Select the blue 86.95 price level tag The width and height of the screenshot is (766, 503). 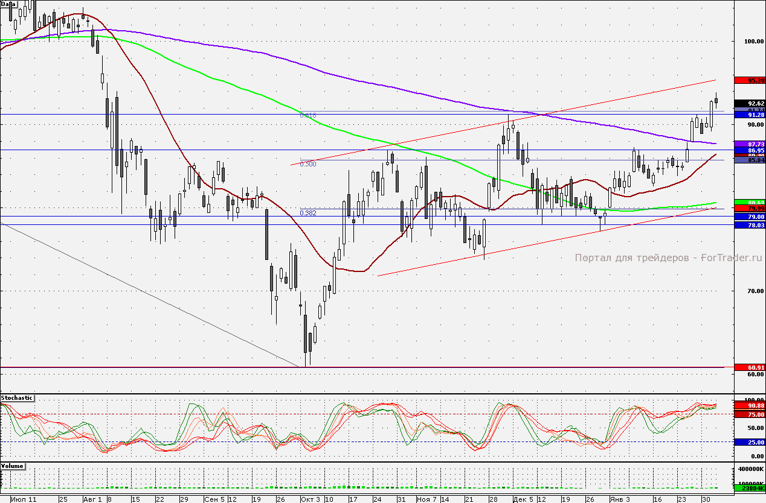(x=748, y=150)
